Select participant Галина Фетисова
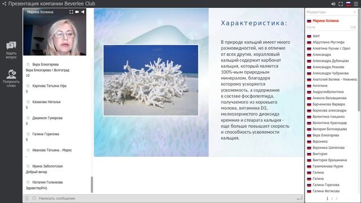Viewport: 361px width, 203px height. [x=326, y=191]
